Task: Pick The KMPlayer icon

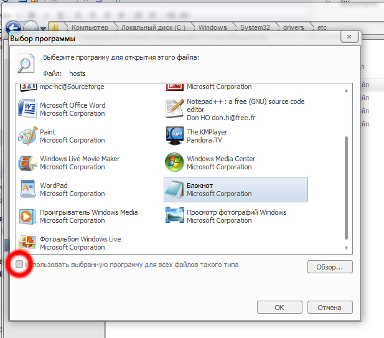Action: pos(174,136)
